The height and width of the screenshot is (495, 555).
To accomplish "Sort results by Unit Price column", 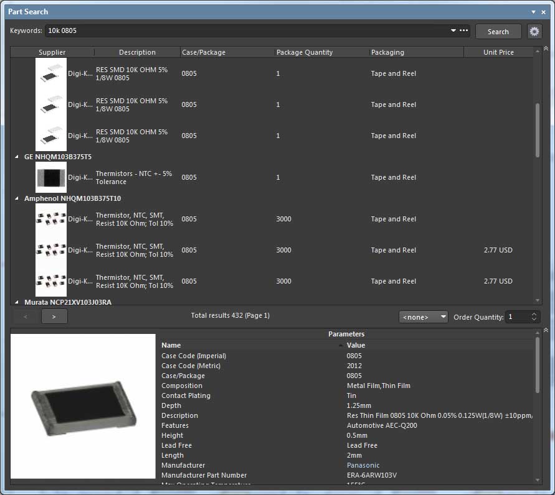I will [498, 52].
